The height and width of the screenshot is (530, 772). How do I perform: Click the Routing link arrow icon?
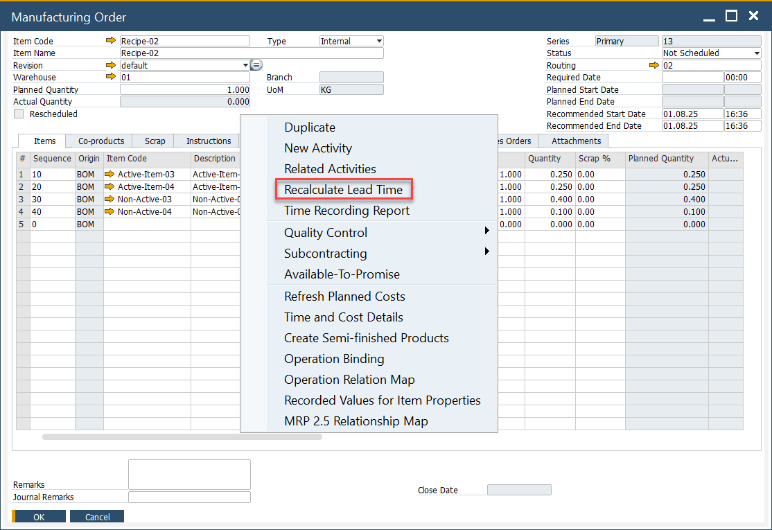click(653, 65)
